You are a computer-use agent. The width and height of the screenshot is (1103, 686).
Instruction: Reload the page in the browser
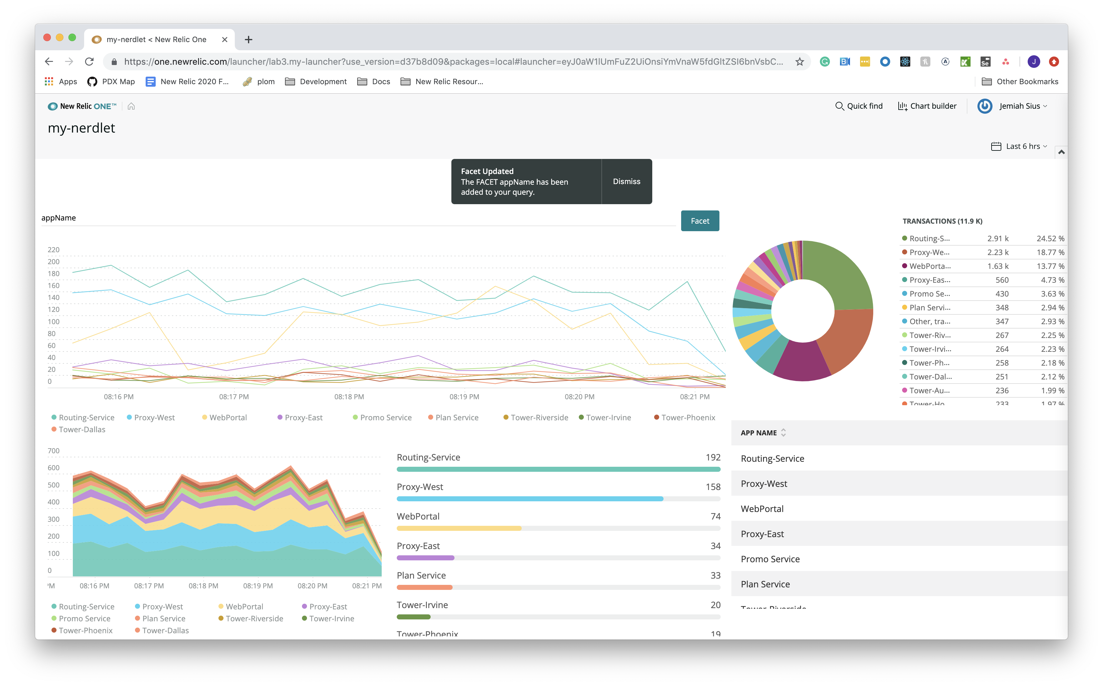89,62
